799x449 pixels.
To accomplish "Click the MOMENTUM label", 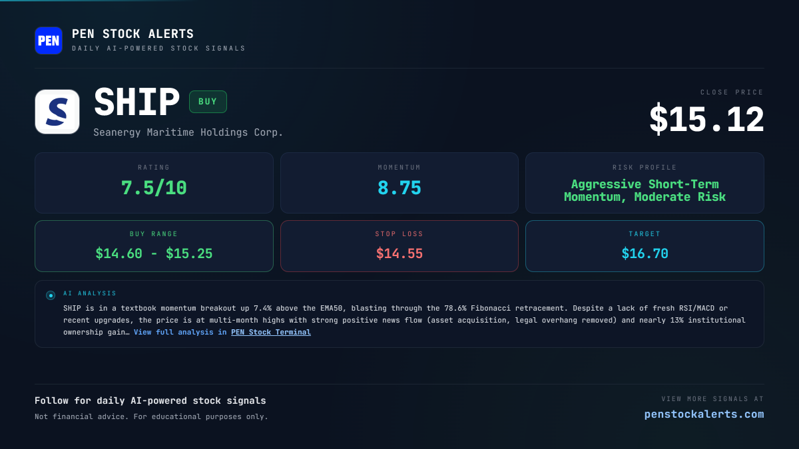I will click(400, 168).
